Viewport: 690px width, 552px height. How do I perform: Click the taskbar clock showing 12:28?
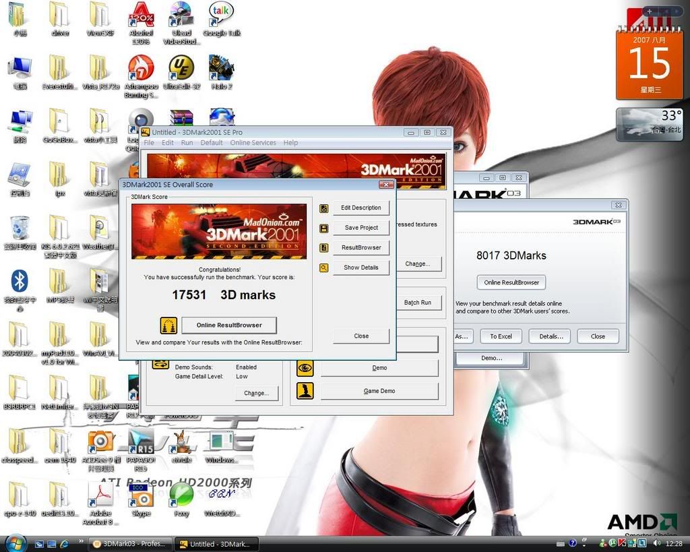coord(674,544)
